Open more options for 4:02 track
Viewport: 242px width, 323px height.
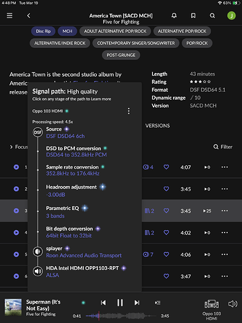(x=225, y=233)
